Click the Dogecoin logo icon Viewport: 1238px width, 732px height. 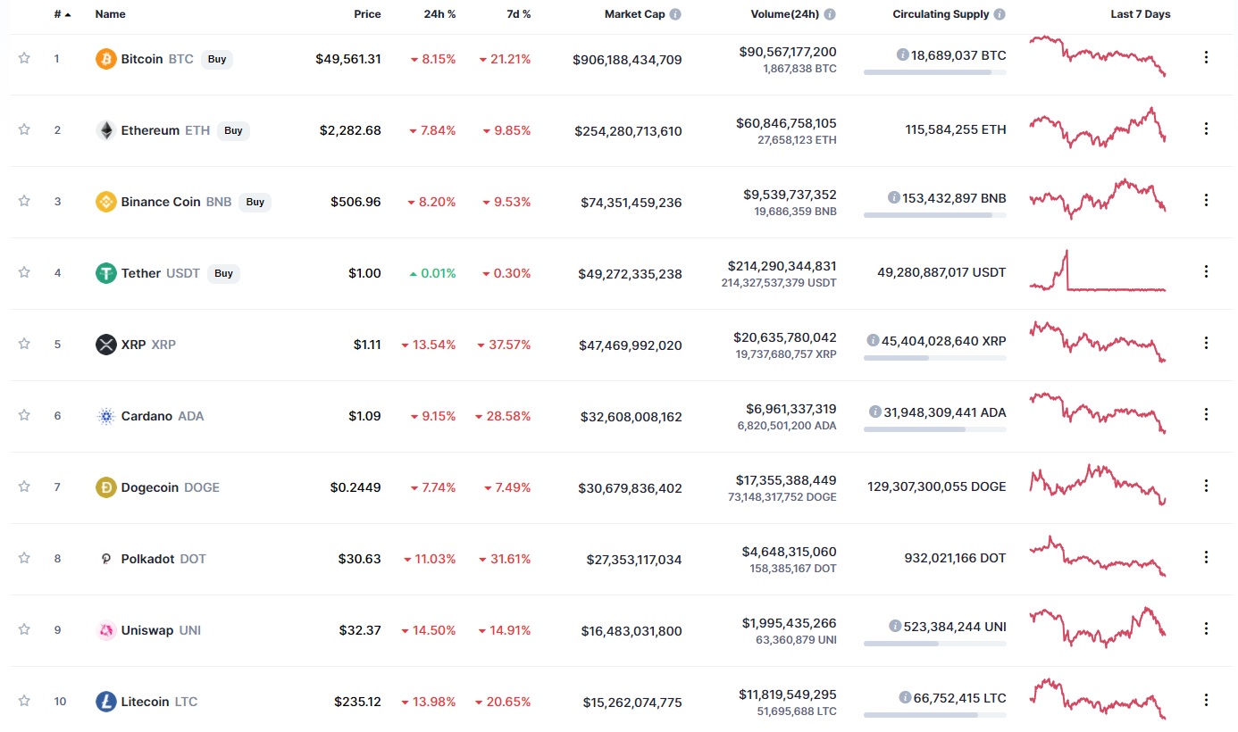coord(106,487)
